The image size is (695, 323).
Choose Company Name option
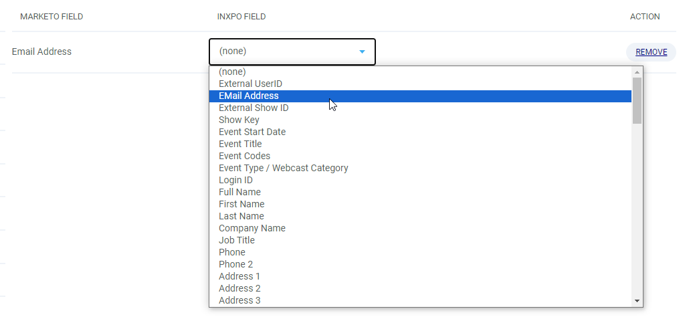click(420, 228)
